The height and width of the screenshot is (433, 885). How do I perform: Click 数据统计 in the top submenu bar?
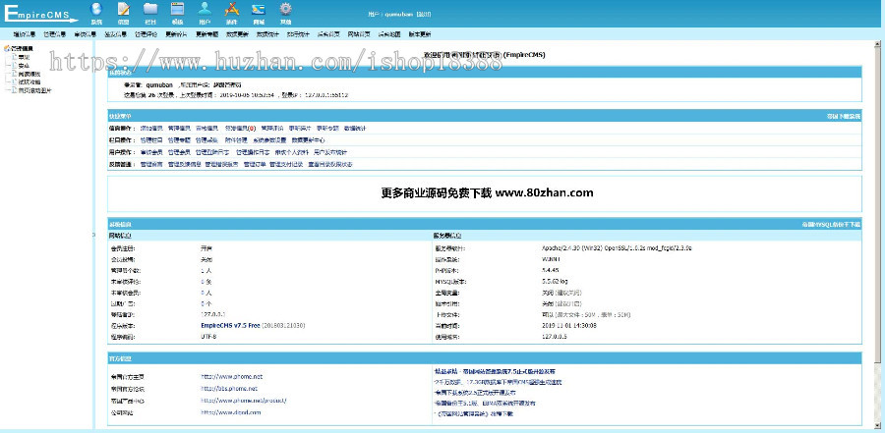pyautogui.click(x=268, y=34)
